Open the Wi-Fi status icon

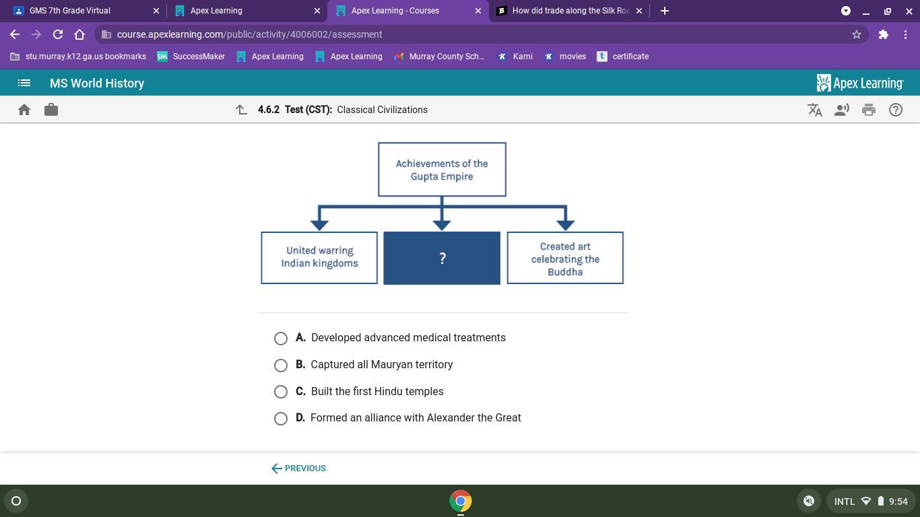click(x=866, y=501)
